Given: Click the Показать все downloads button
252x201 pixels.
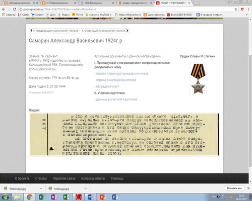Looking at the screenshot, I should click(x=234, y=188).
